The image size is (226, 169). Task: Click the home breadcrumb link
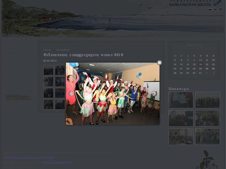pos(47,50)
